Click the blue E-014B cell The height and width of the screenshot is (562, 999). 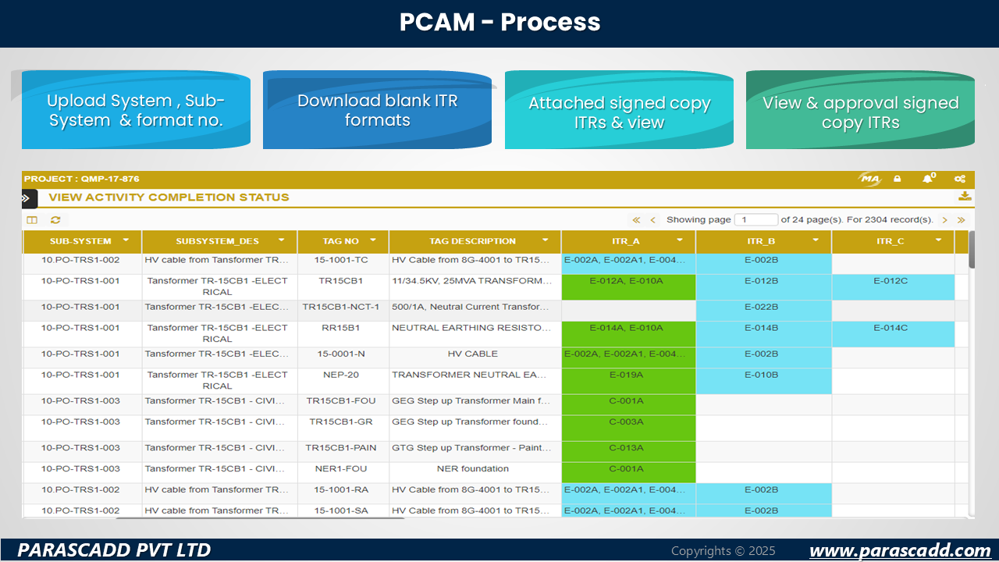click(763, 334)
